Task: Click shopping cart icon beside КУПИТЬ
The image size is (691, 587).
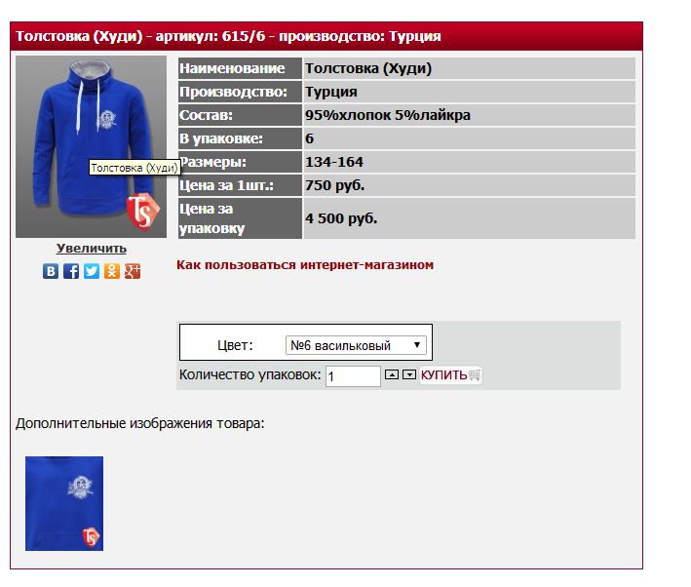Action: pyautogui.click(x=475, y=374)
